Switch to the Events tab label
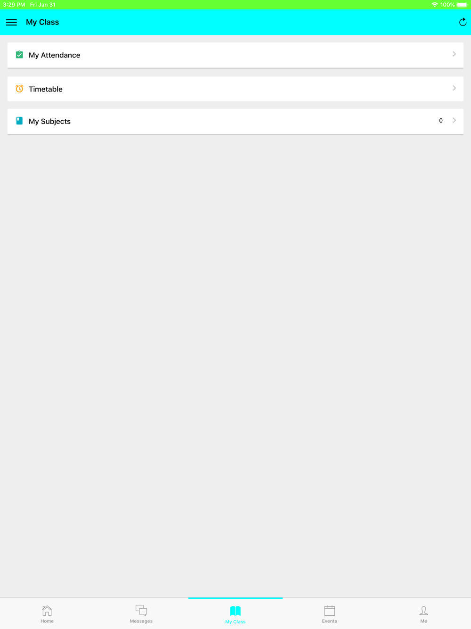Viewport: 471px width, 629px height. click(330, 621)
